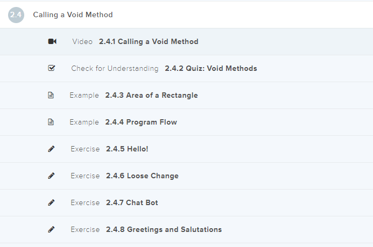Click the pencil icon beside Loose Change
The height and width of the screenshot is (247, 373).
click(x=51, y=176)
